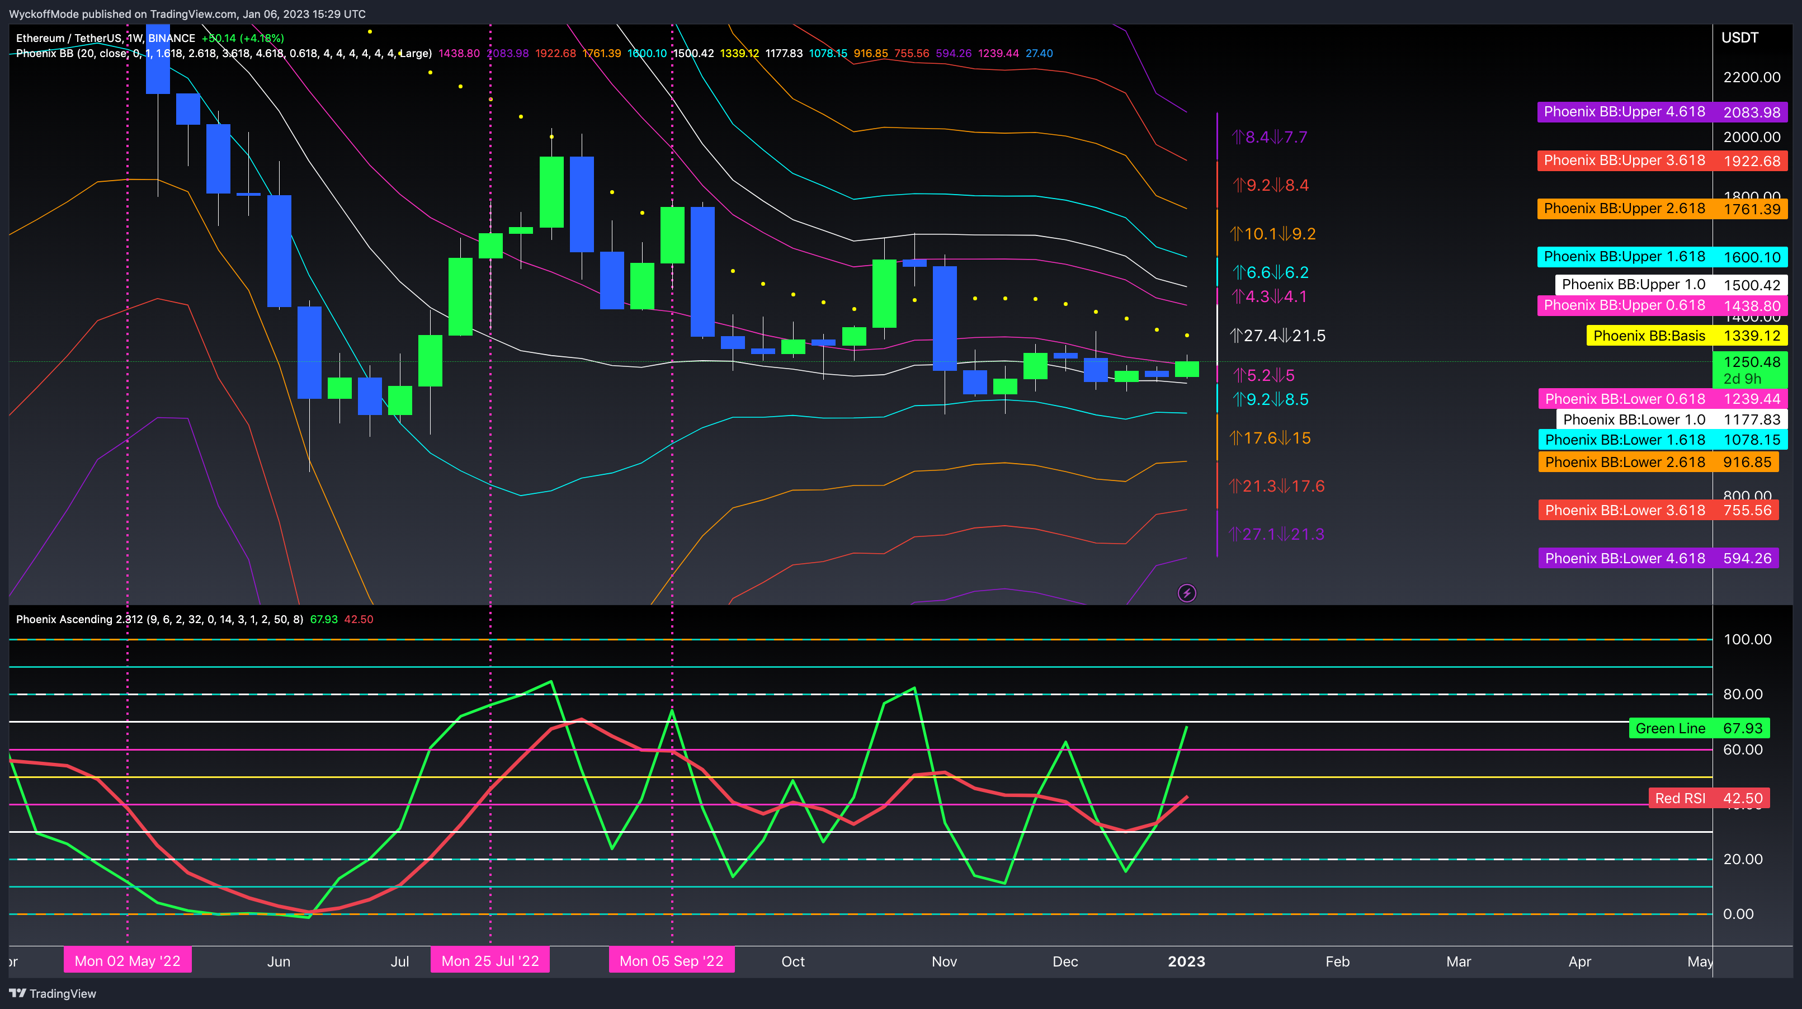
Task: Click the 0.00 oscillator axis label
Action: 1738,914
